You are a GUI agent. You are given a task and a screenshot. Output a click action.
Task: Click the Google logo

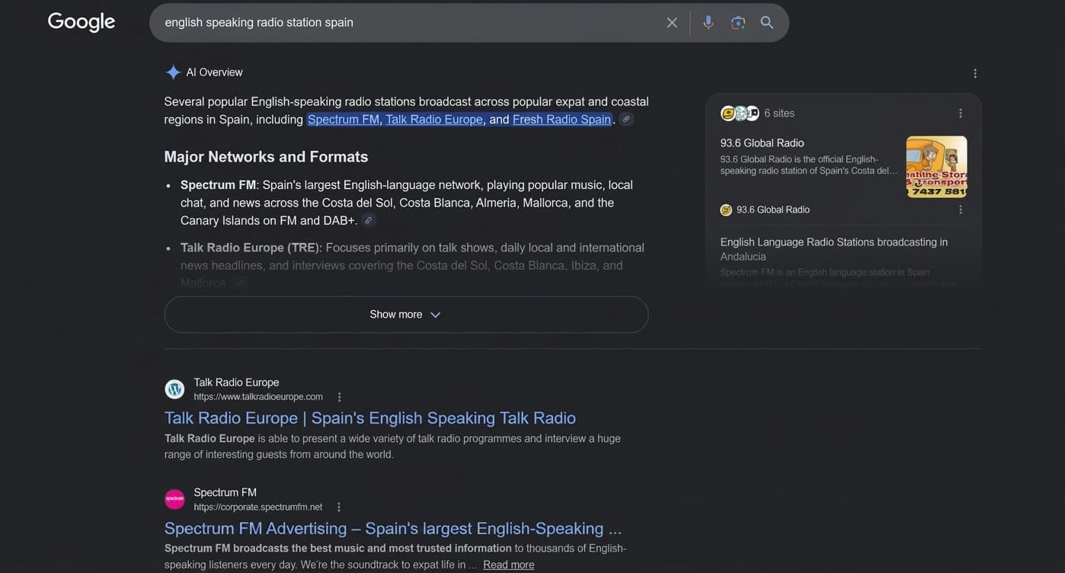pyautogui.click(x=82, y=22)
